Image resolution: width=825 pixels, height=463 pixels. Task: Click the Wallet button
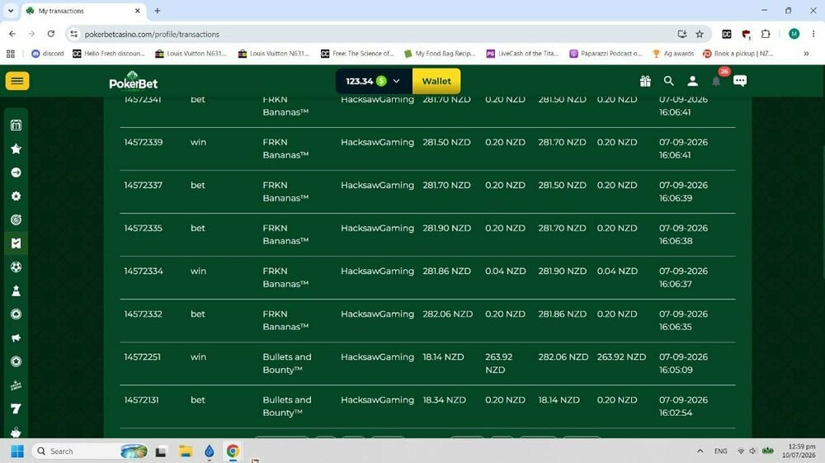[x=436, y=81]
